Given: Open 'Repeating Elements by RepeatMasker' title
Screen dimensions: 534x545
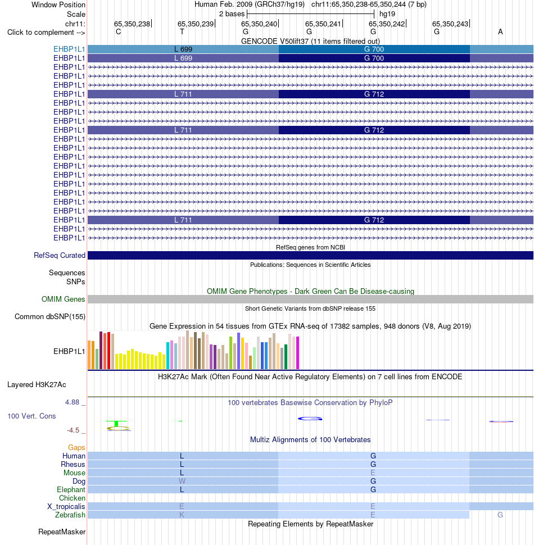Looking at the screenshot, I should click(x=310, y=524).
